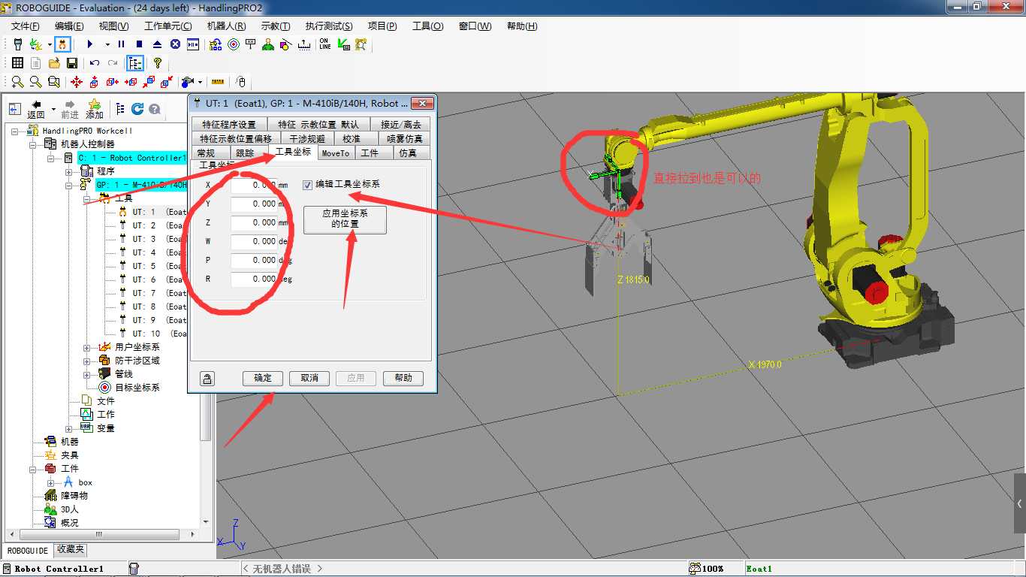Click the 确定 button
Viewport: 1026px width, 577px height.
[263, 378]
